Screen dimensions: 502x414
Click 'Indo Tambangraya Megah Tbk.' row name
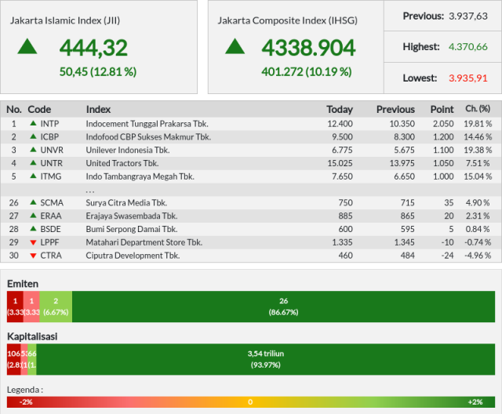tap(140, 176)
